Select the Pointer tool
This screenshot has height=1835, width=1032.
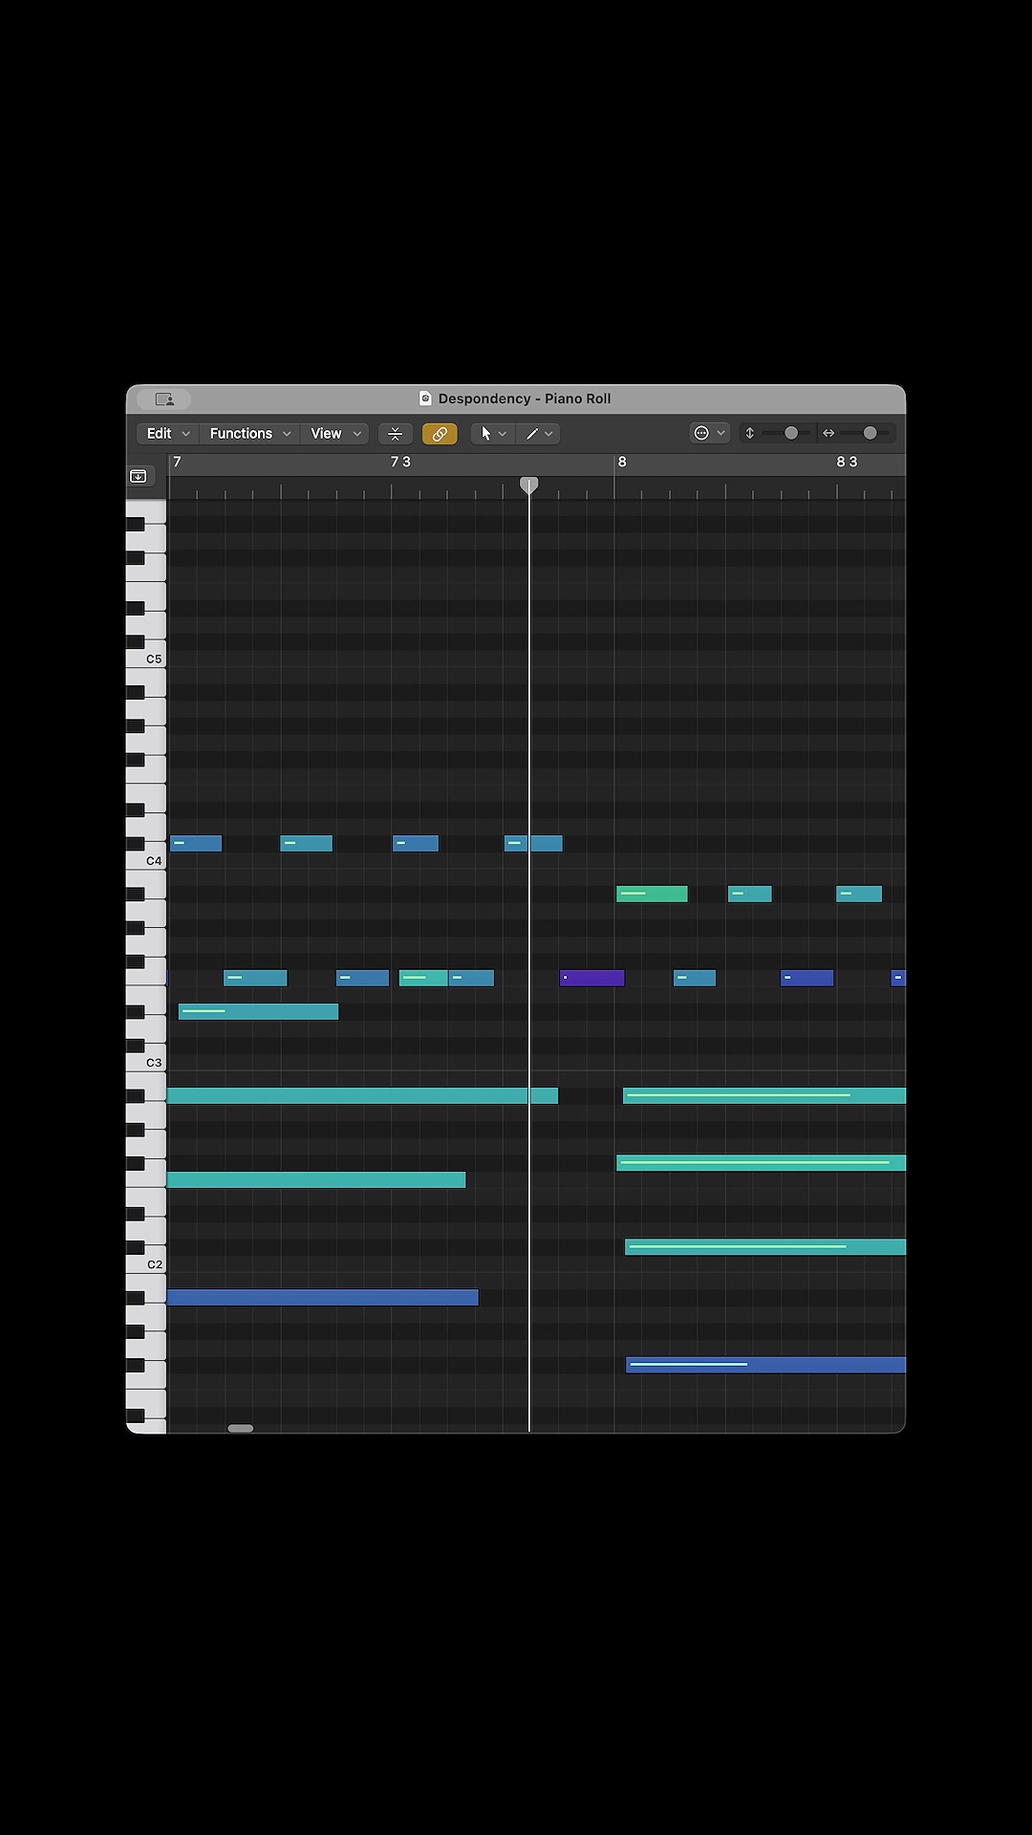click(x=485, y=433)
